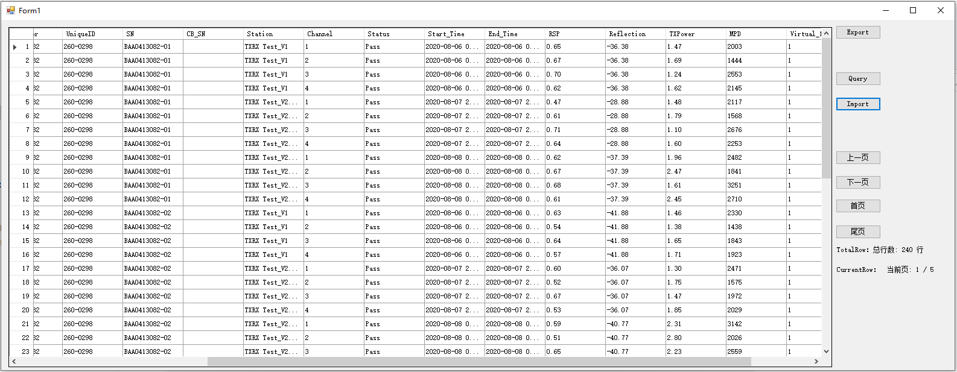The image size is (957, 372).
Task: Click MPD cell 3142
Action: [757, 324]
